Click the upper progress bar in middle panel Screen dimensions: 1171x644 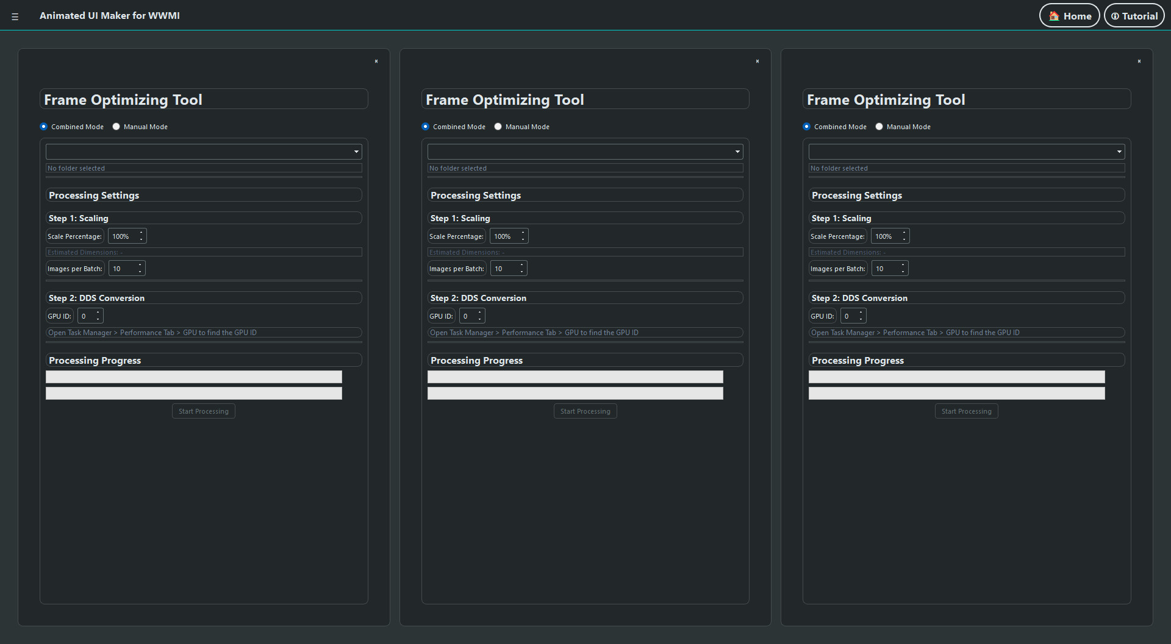click(x=575, y=377)
